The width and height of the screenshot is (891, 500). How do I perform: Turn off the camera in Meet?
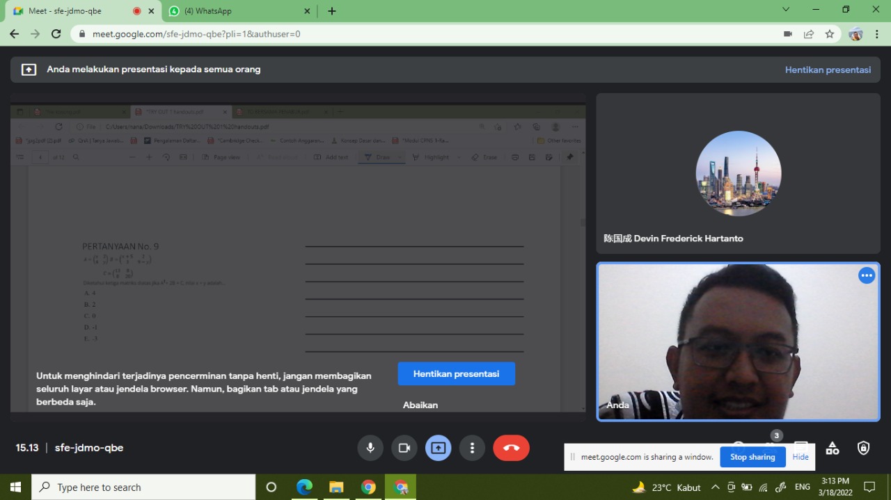tap(404, 448)
